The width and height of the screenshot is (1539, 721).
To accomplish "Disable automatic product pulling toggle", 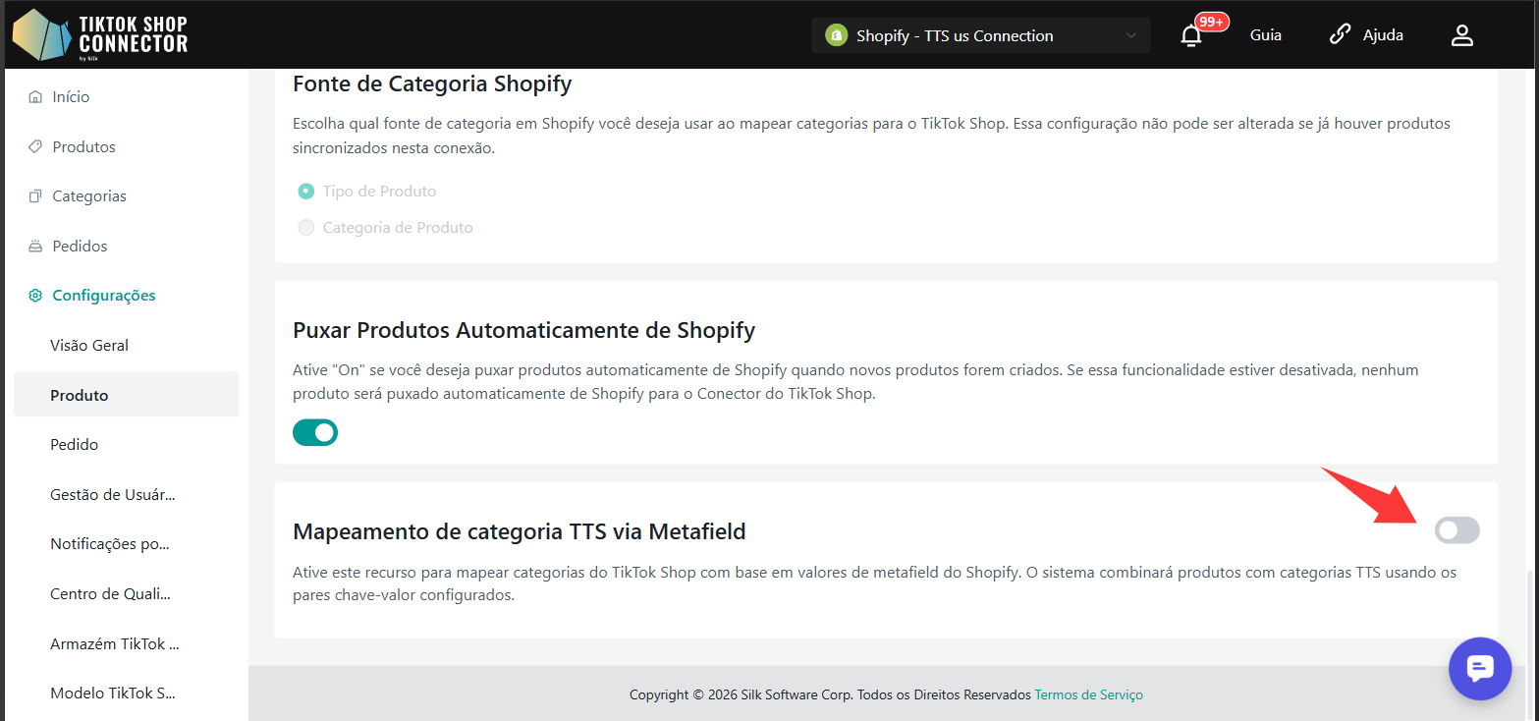I will [315, 432].
